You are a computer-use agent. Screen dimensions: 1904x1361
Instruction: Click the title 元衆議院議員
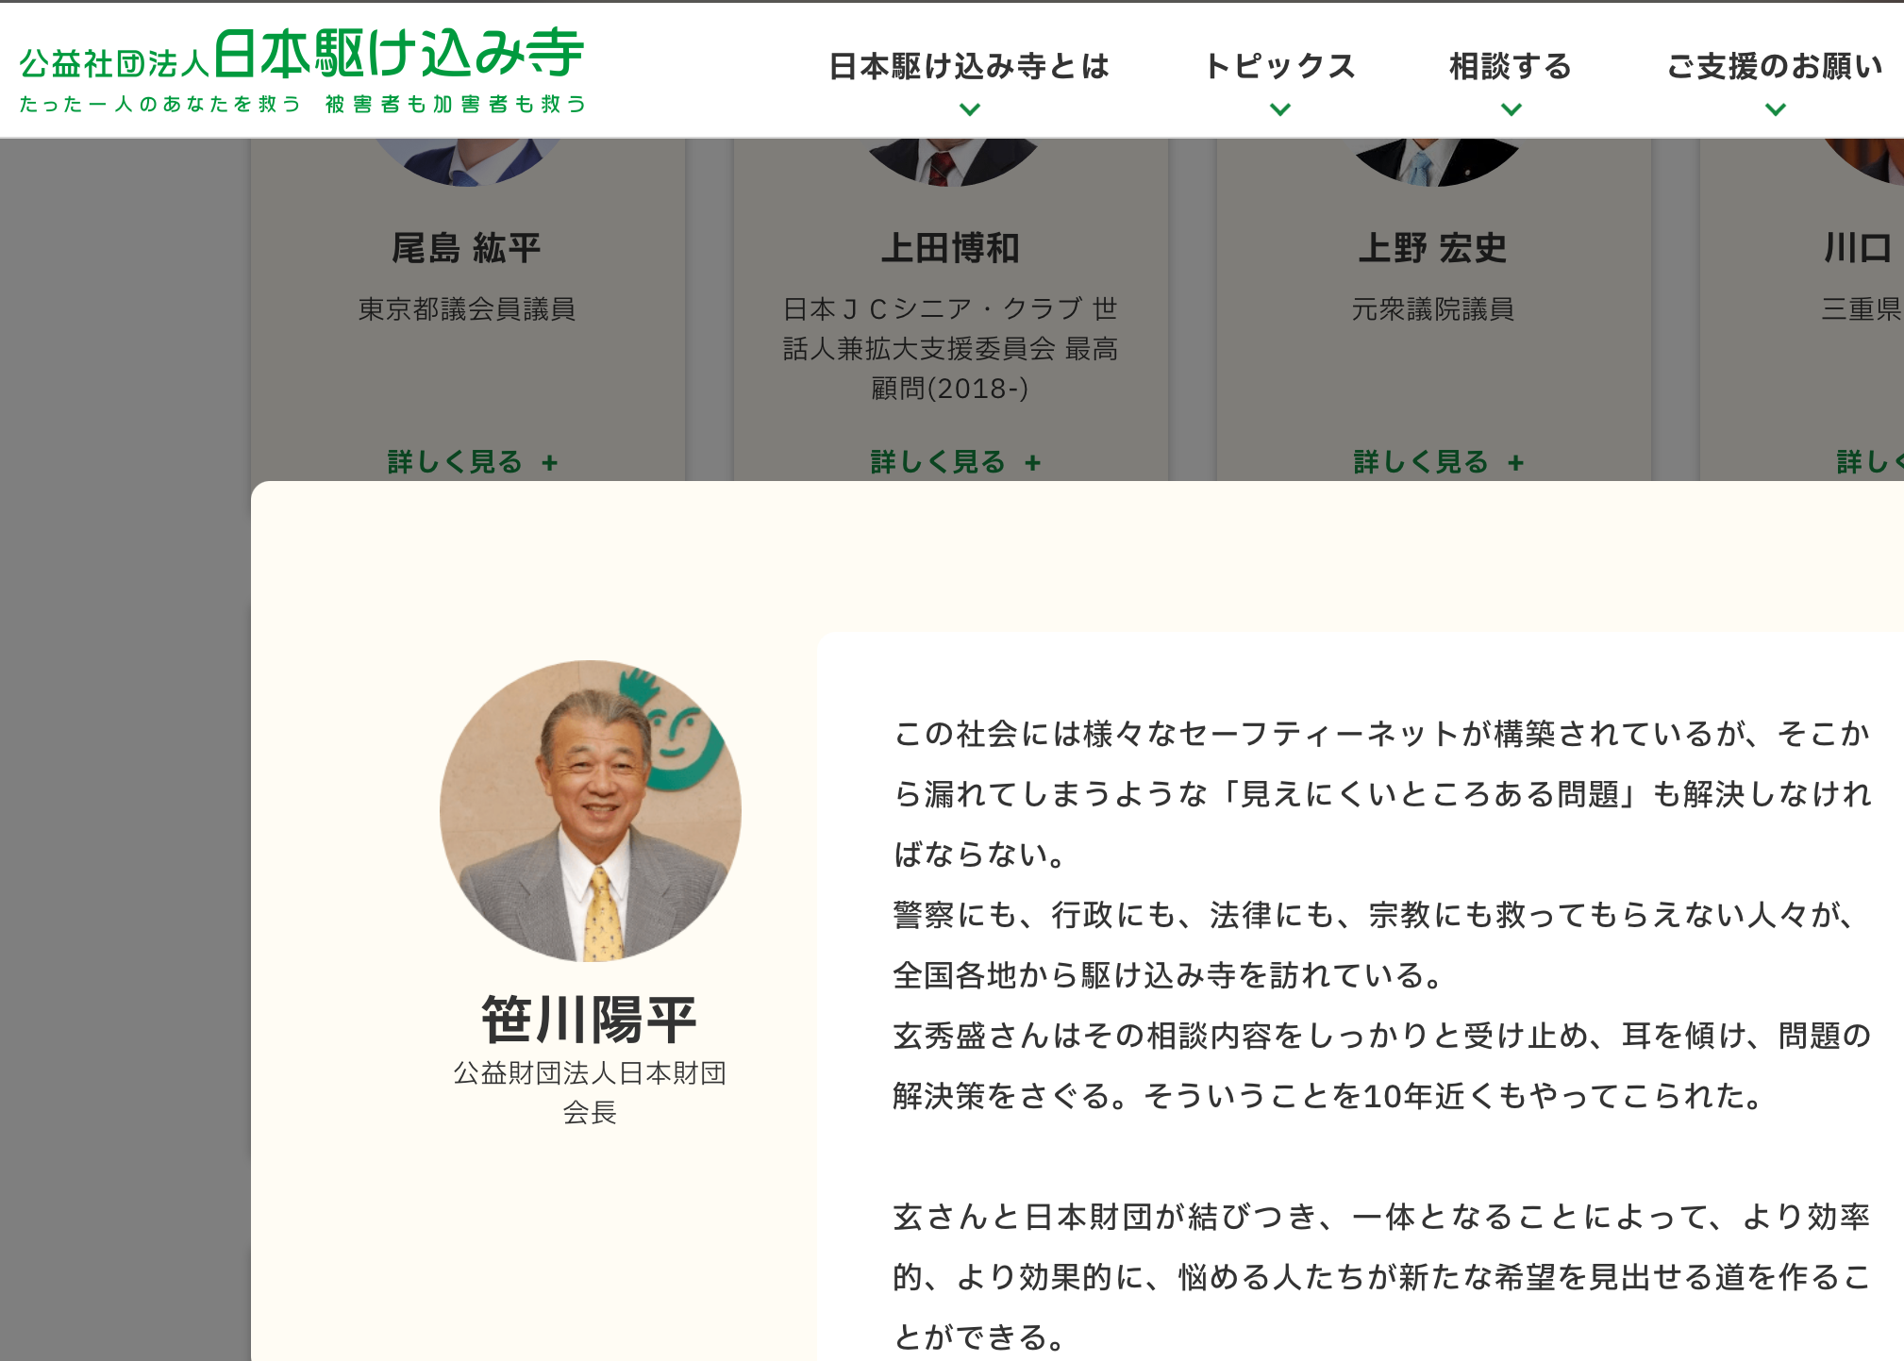1433,308
